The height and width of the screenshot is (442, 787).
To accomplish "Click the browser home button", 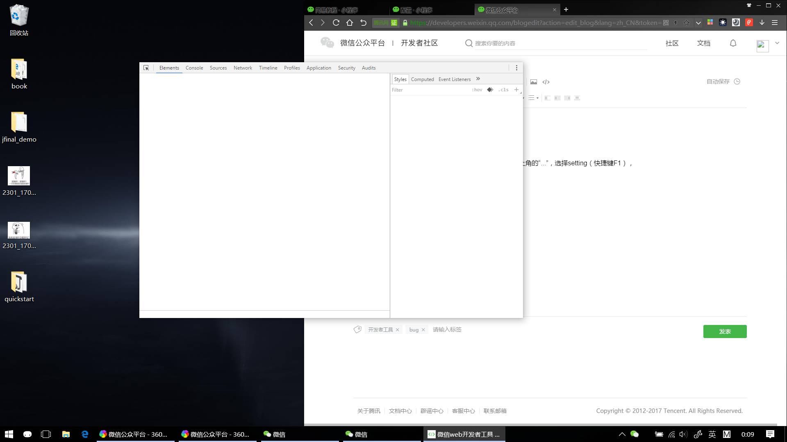I will (349, 23).
